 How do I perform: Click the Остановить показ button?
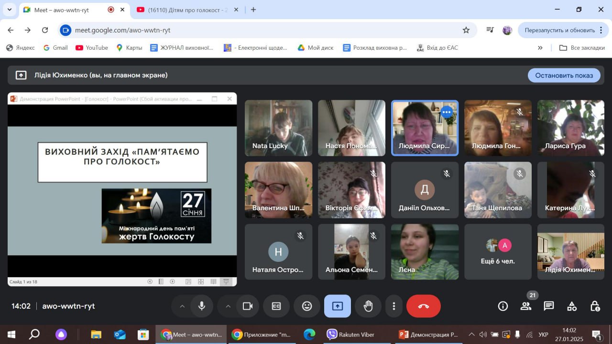tap(564, 75)
